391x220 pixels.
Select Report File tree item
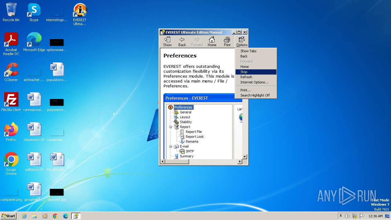[194, 132]
